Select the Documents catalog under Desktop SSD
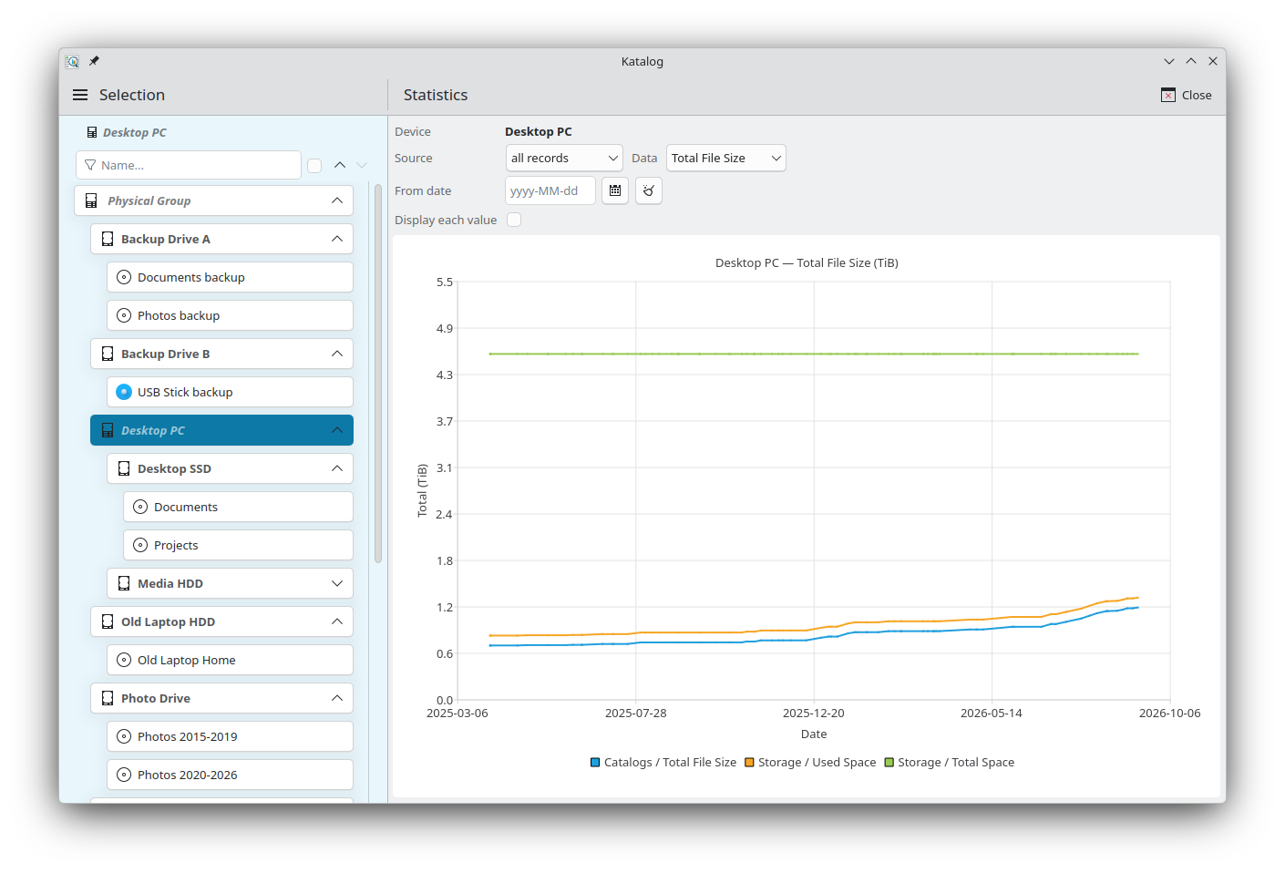Image resolution: width=1285 pixels, height=873 pixels. click(238, 507)
